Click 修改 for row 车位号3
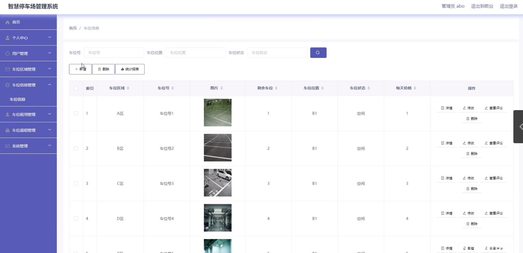This screenshot has height=253, width=523. tap(469, 178)
